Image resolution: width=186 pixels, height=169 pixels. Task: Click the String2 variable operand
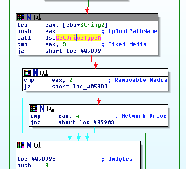coord(92,25)
